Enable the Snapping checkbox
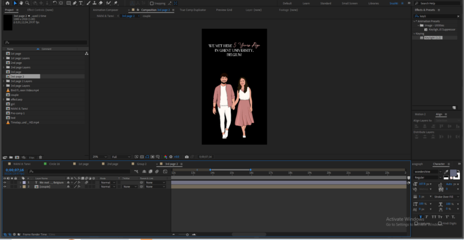This screenshot has height=240, width=464. click(x=152, y=3)
